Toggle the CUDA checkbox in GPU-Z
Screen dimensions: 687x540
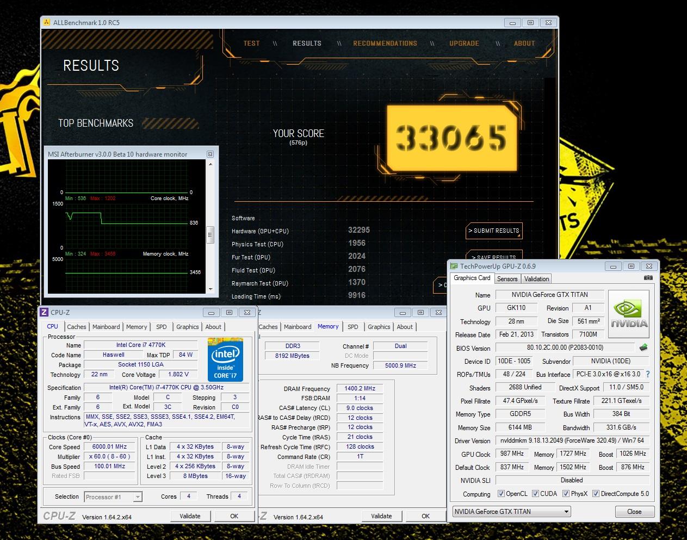535,494
